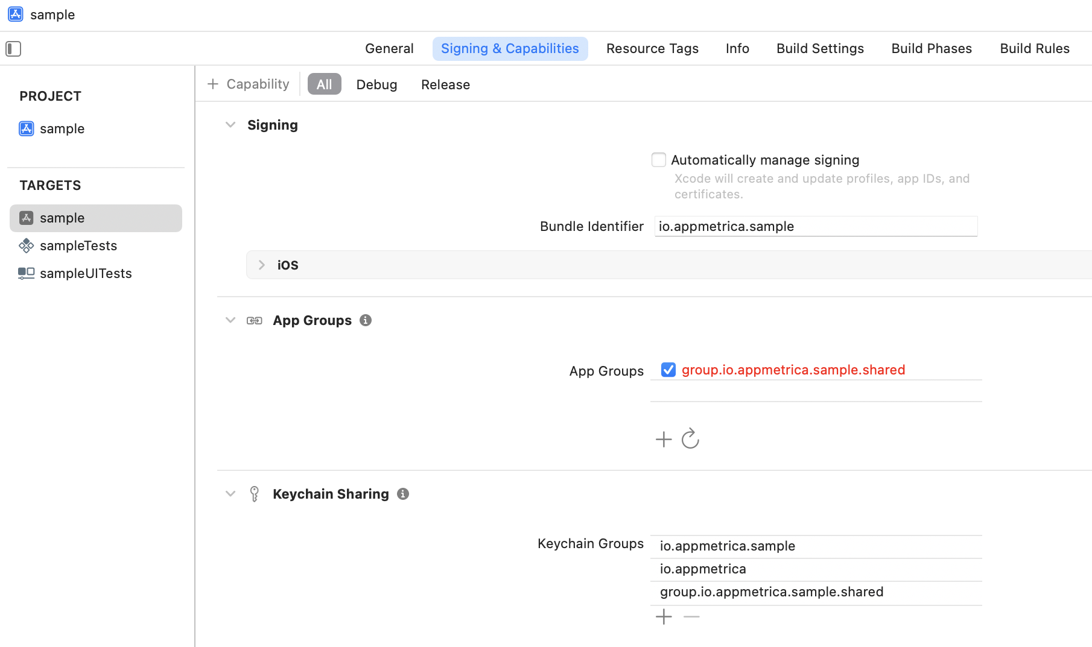1092x647 pixels.
Task: Remove a keychain group with minus icon
Action: (691, 616)
